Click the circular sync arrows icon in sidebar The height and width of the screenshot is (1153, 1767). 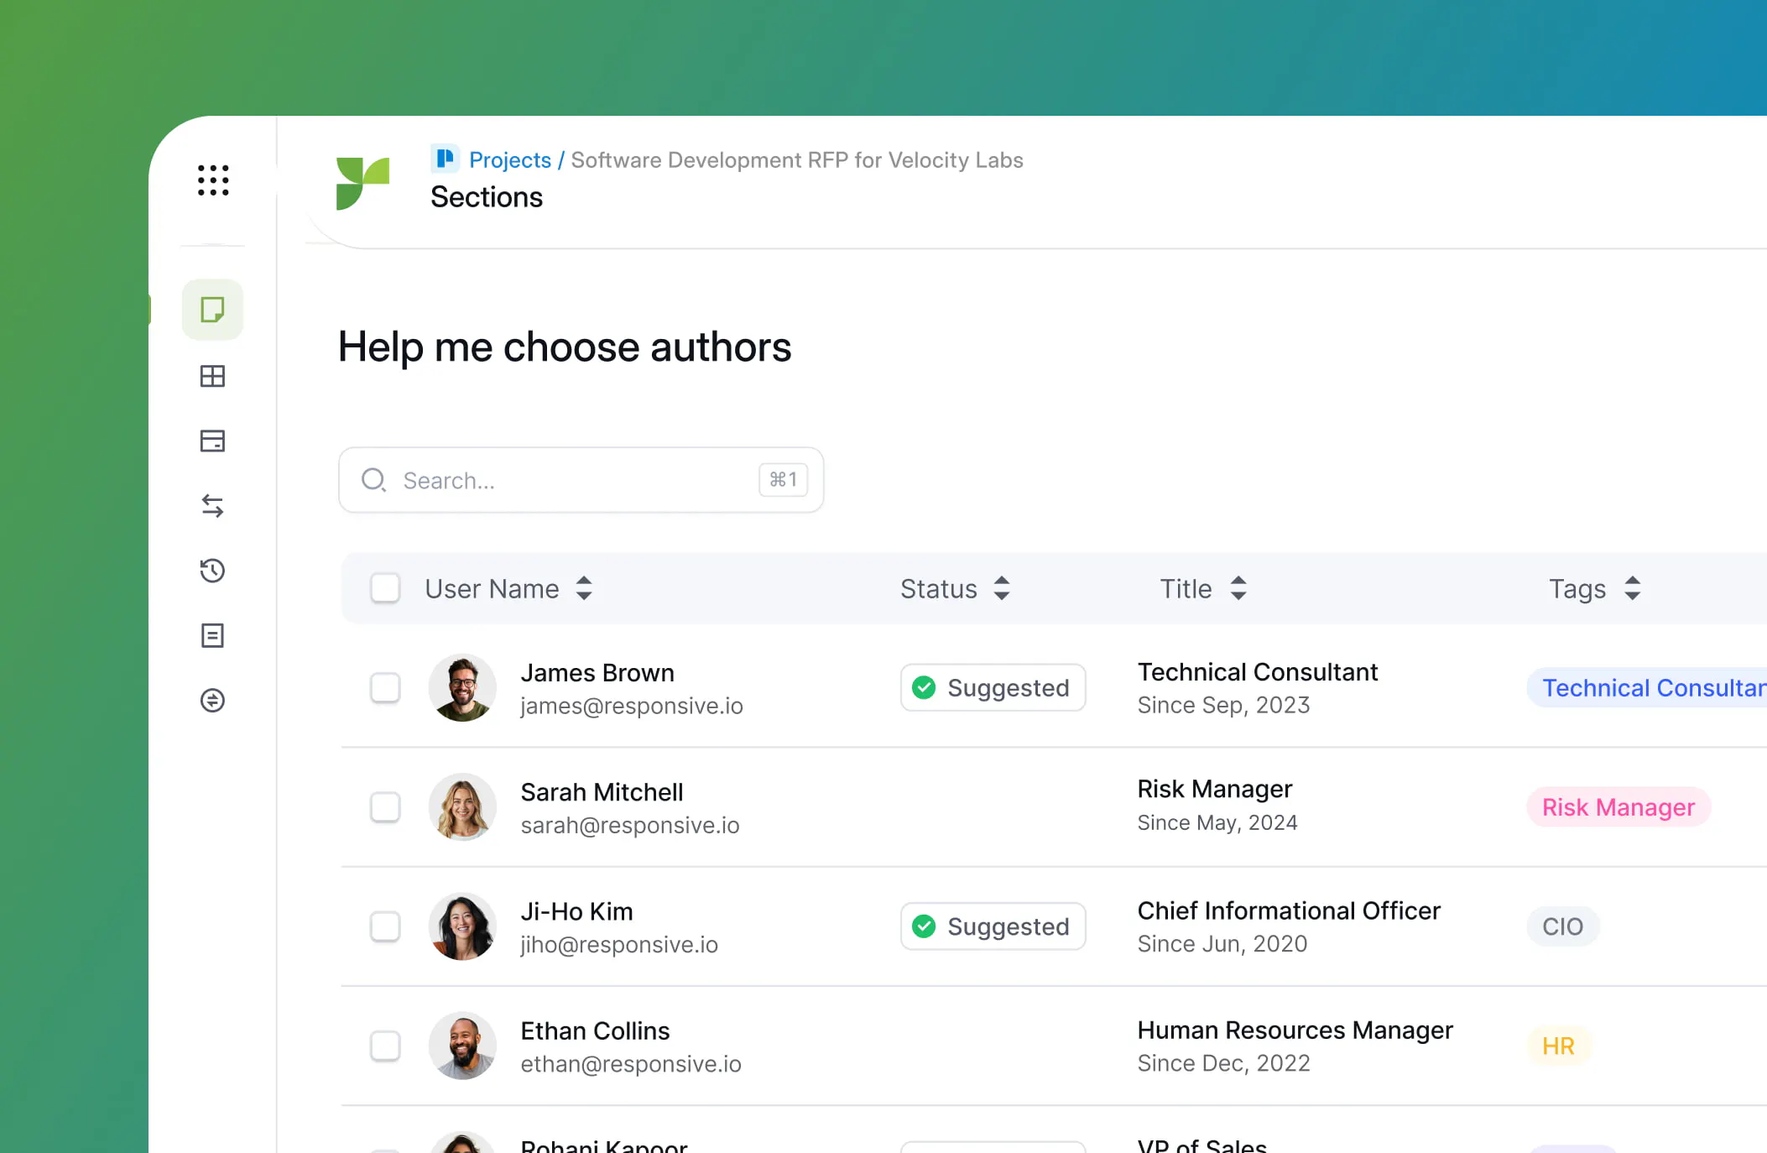coord(212,701)
